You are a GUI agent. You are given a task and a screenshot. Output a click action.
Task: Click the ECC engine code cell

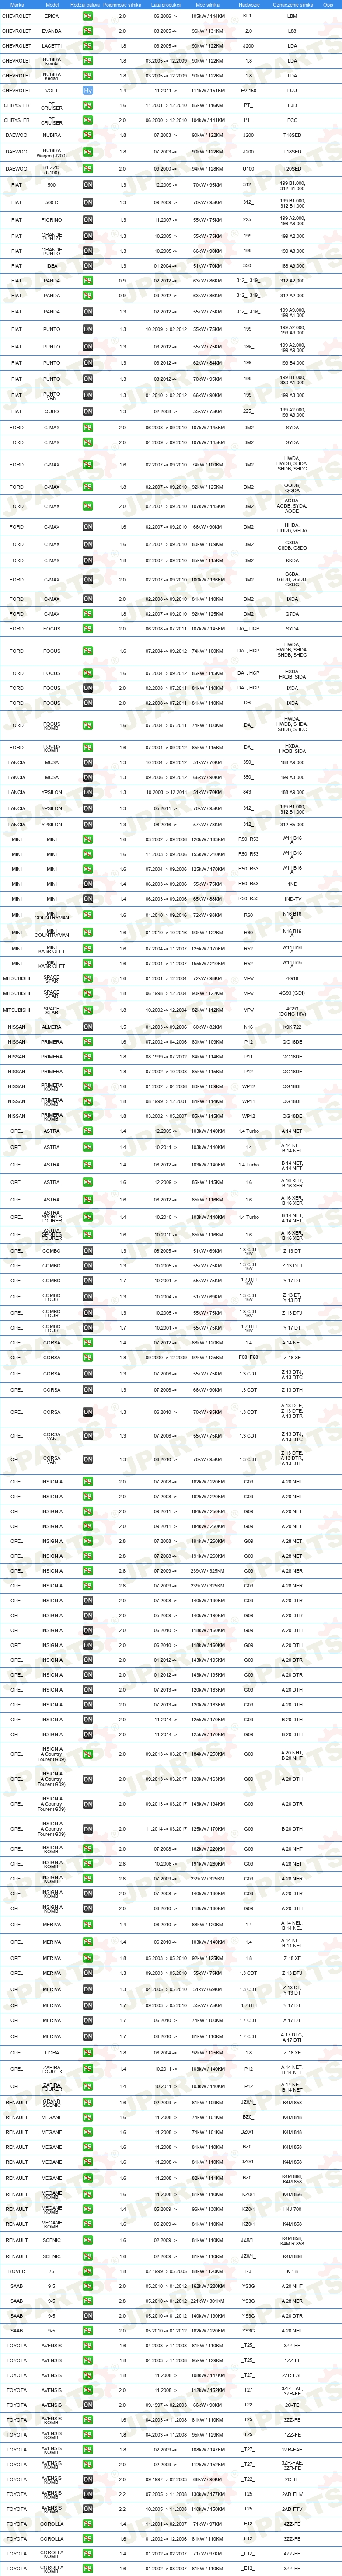tap(292, 120)
